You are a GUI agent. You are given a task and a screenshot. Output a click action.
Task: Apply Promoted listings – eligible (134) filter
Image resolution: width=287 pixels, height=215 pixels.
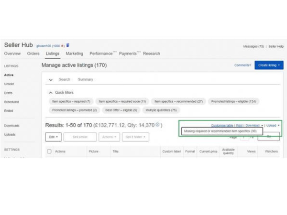pos(233,101)
